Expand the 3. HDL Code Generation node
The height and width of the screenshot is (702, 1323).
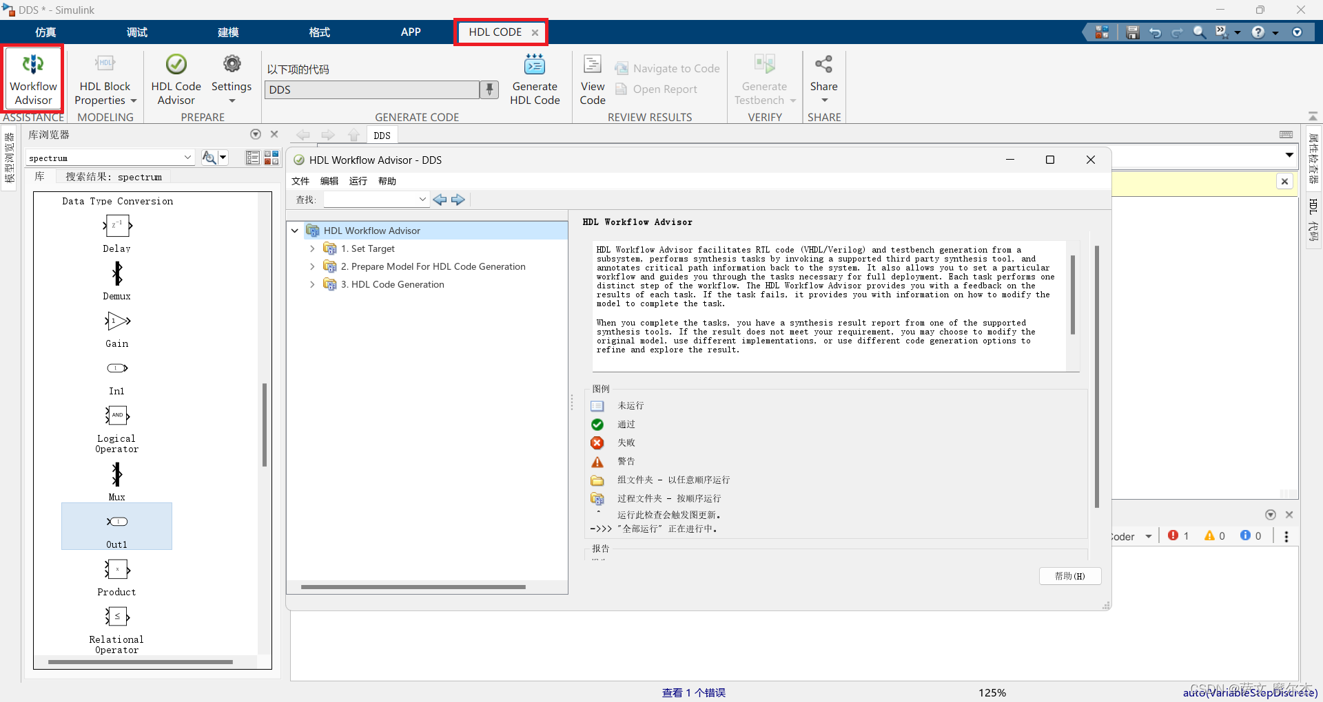pyautogui.click(x=312, y=284)
